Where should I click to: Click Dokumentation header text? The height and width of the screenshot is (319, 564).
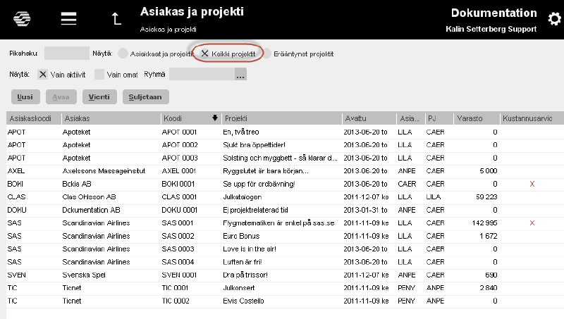[494, 13]
